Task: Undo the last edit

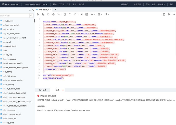Action: 70,14
